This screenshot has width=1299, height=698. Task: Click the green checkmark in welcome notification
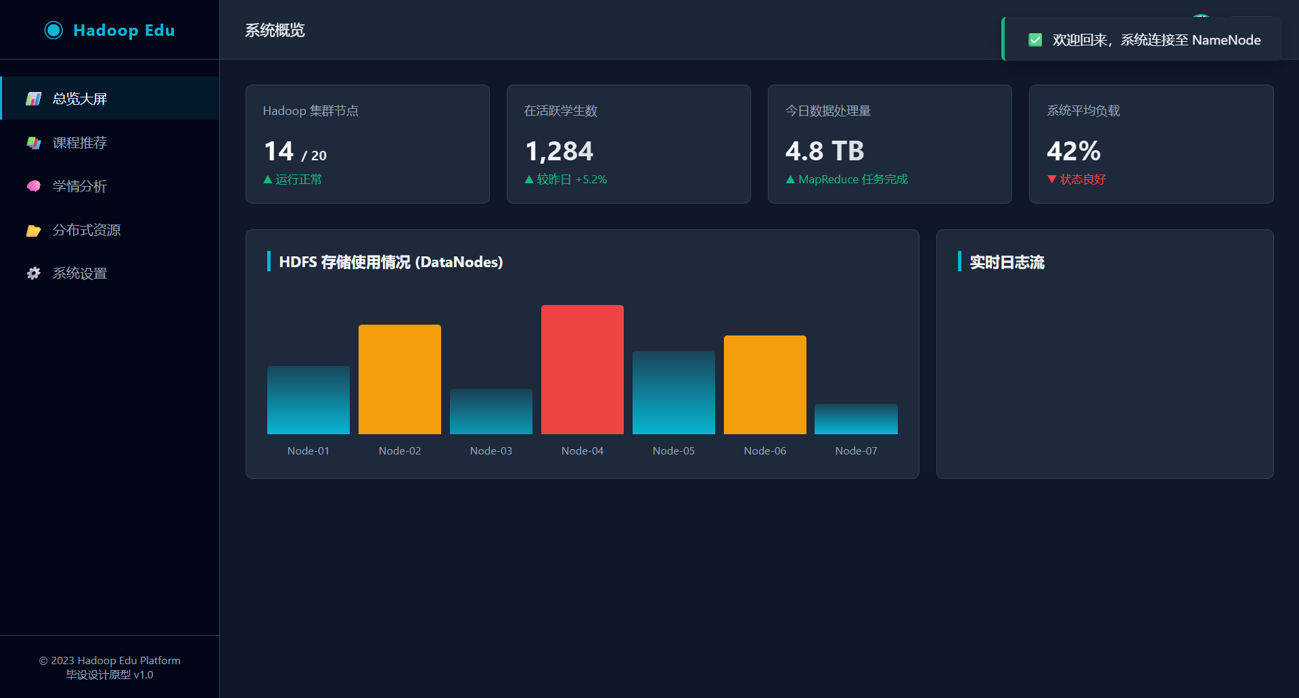coord(1034,40)
